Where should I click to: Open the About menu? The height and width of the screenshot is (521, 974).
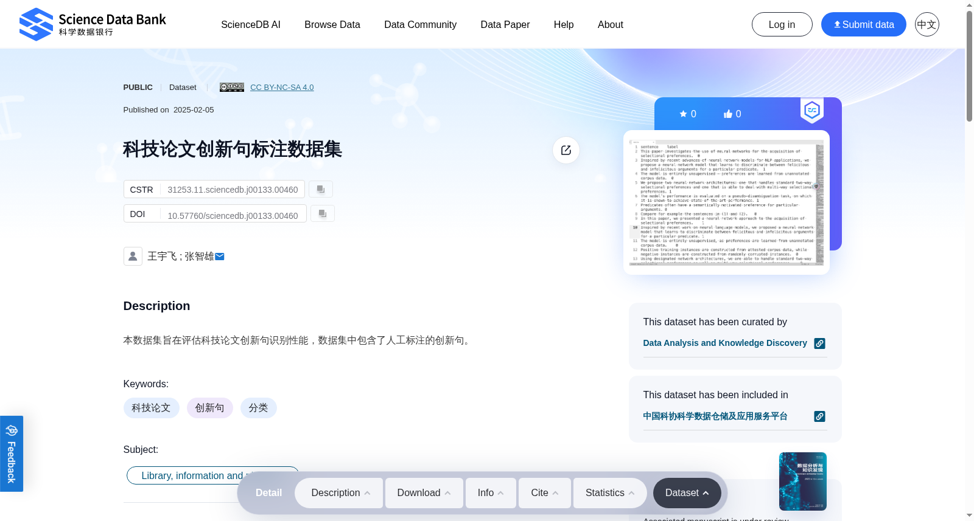611,24
